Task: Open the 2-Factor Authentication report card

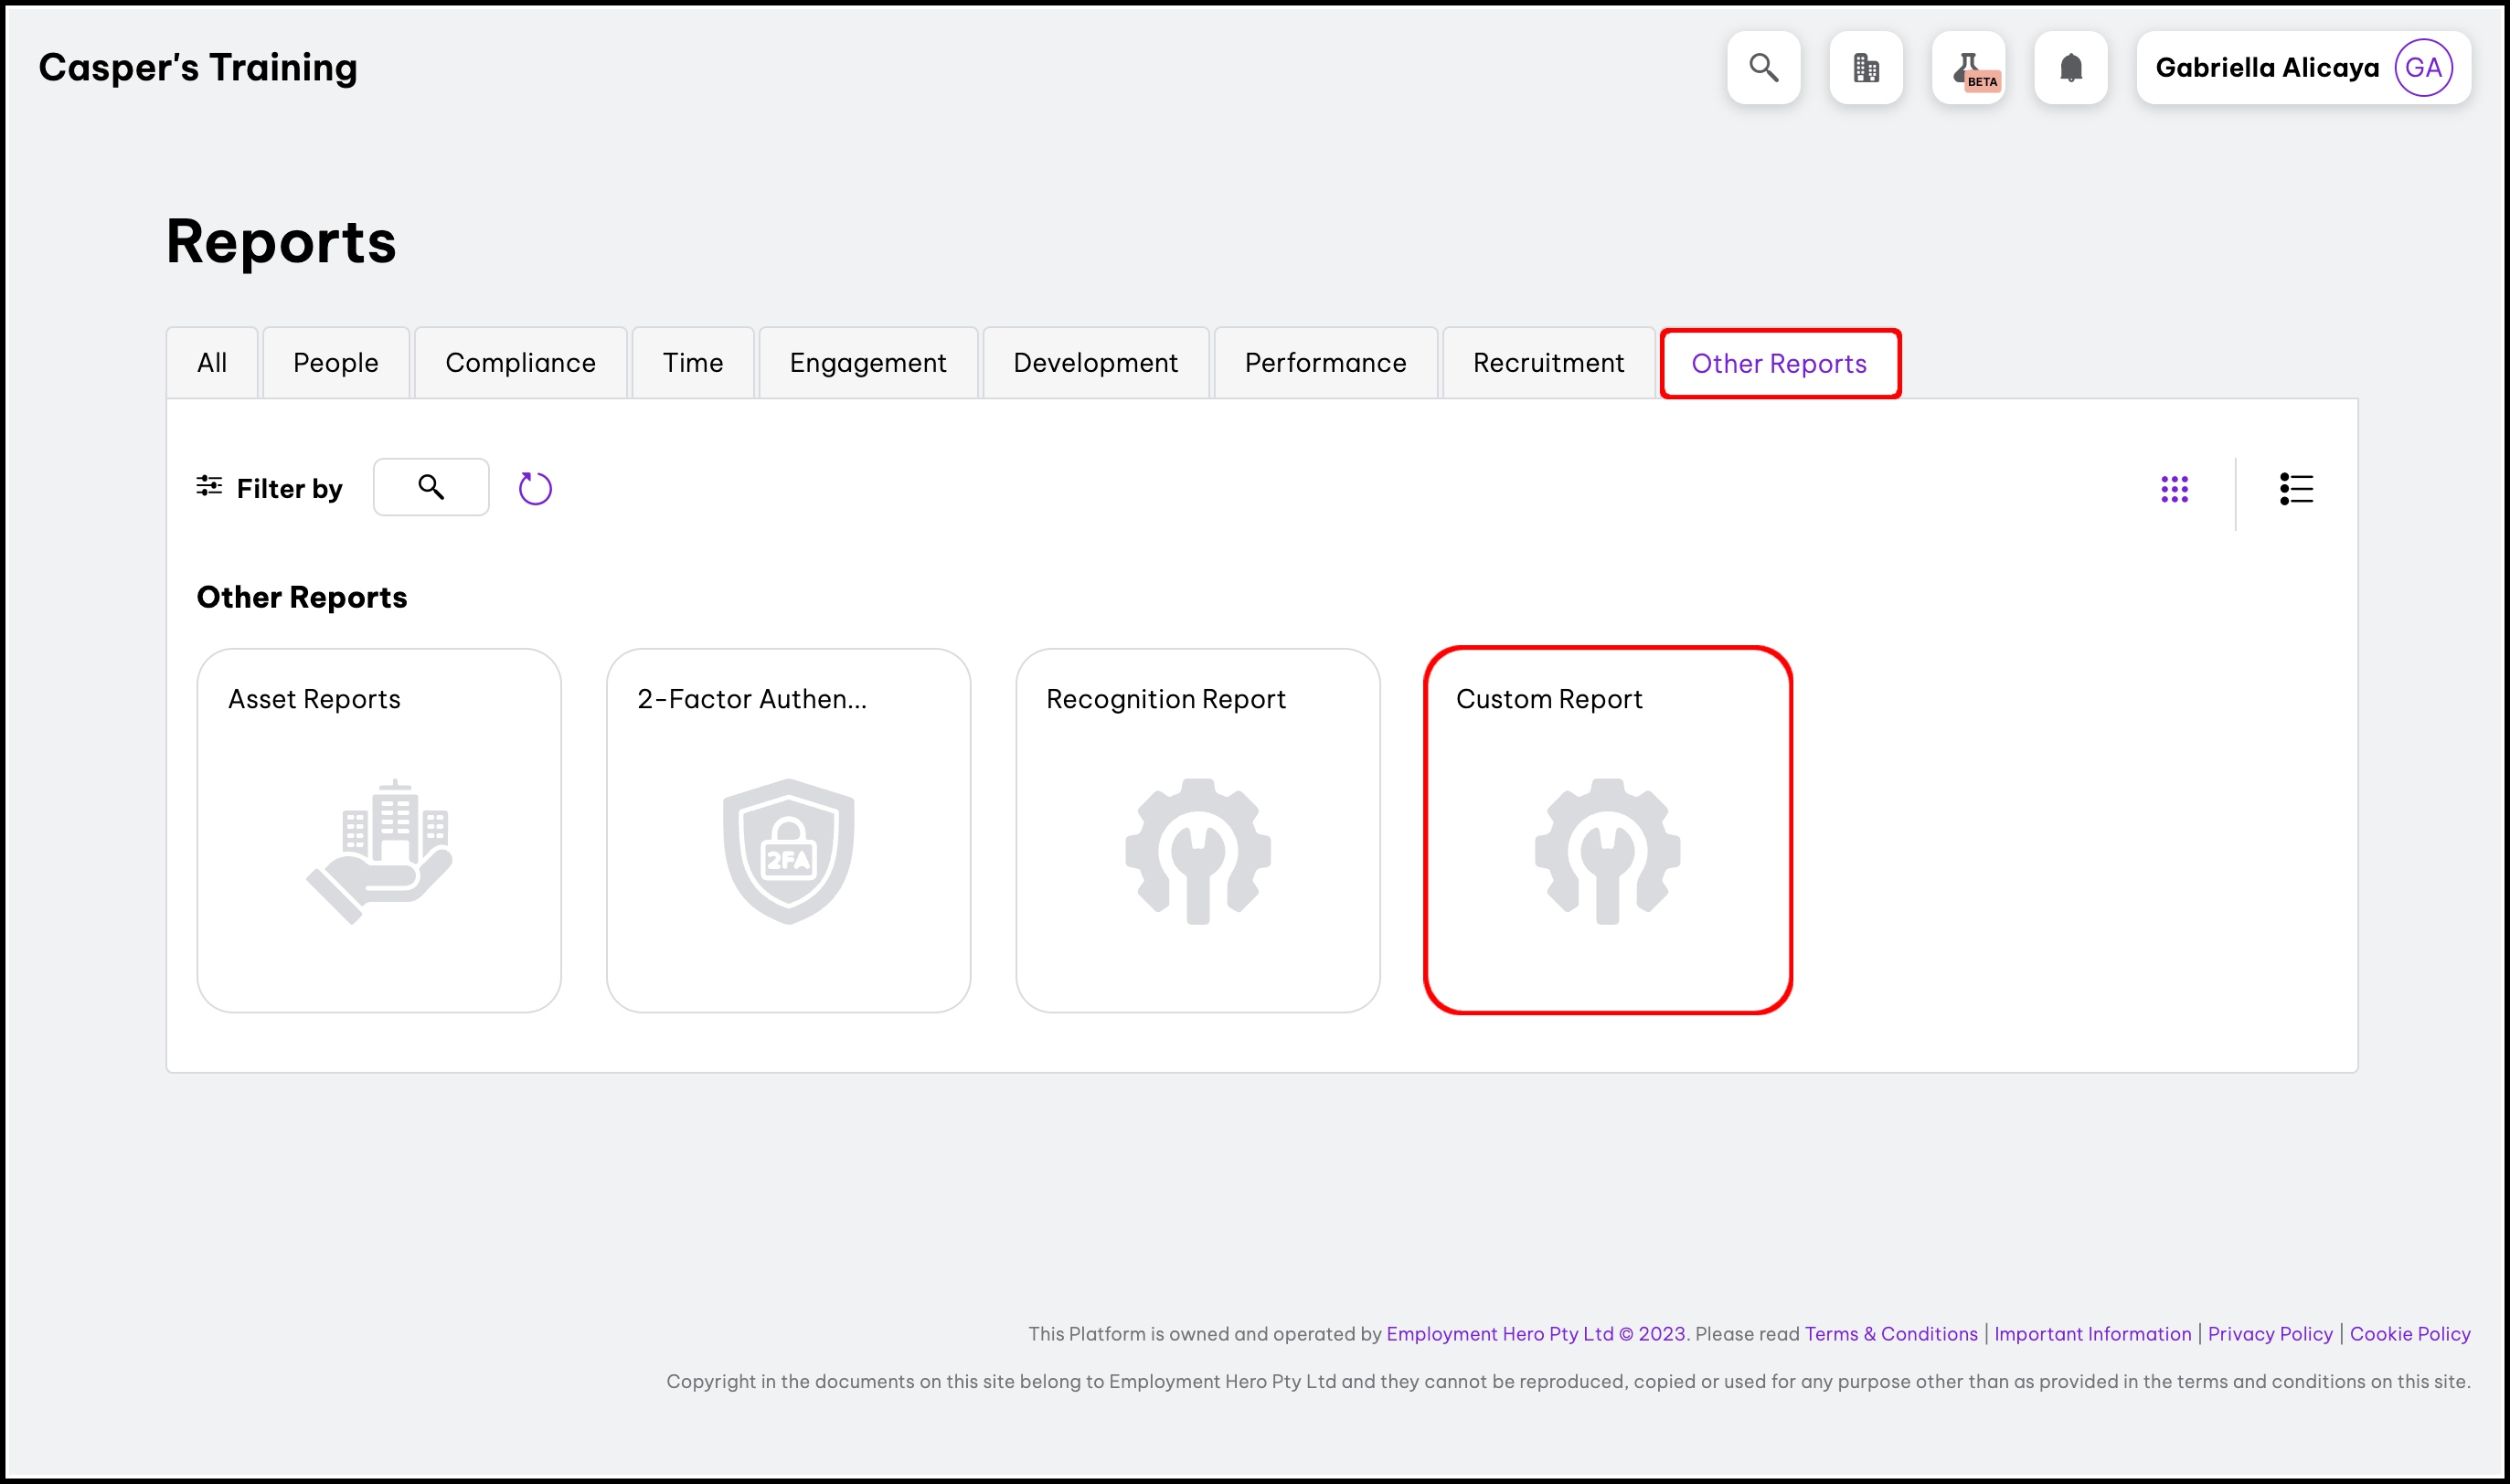Action: click(788, 830)
